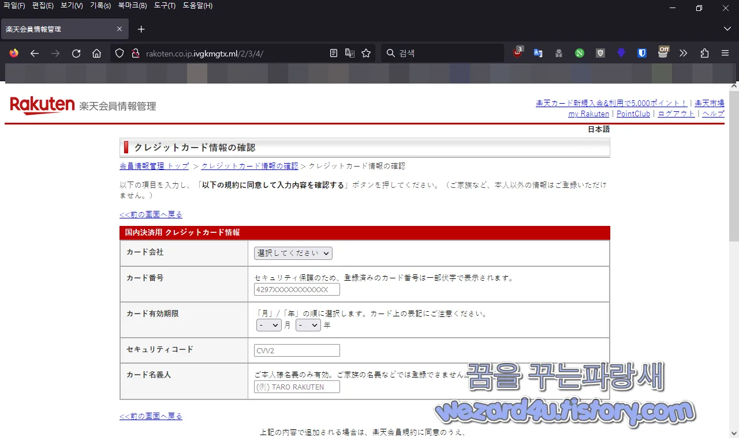Image resolution: width=739 pixels, height=438 pixels.
Task: Open the Firefox hamburger application menu
Action: [725, 53]
